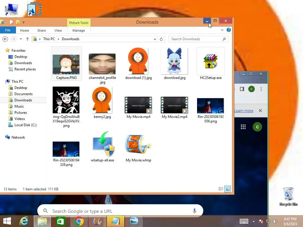Select the wlsetup-all.exe installer icon
This screenshot has height=227, width=303.
[104, 144]
